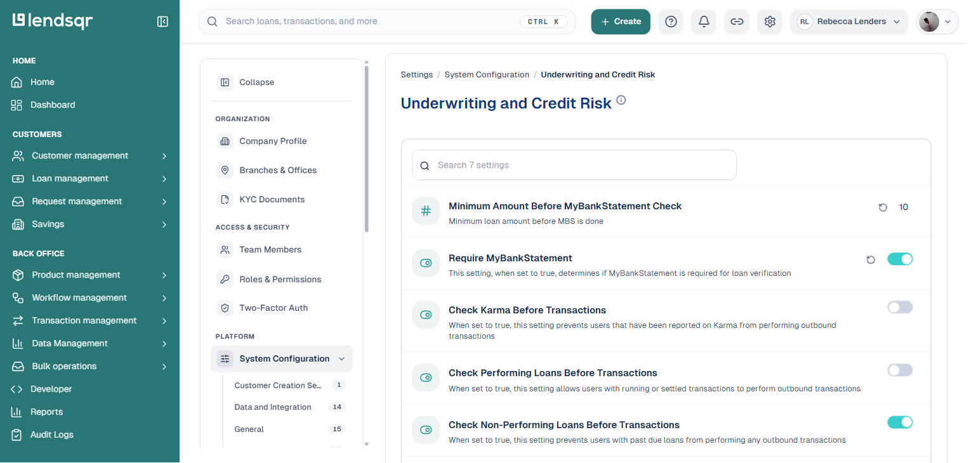Open the user avatar profile menu

click(937, 22)
